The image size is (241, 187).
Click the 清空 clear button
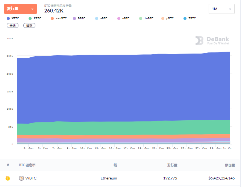[29, 26]
